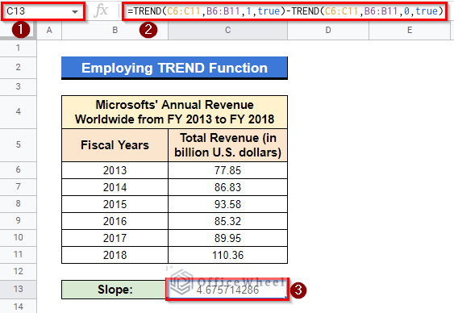The image size is (454, 313).
Task: Select row 11 header
Action: tap(19, 254)
